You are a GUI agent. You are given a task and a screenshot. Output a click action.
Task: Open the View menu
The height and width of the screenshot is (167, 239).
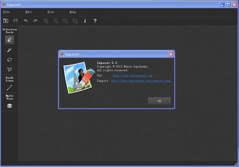click(50, 12)
